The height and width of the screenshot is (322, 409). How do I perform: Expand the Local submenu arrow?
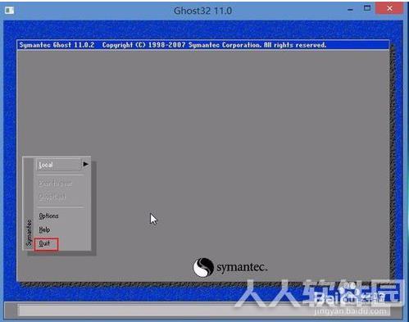pyautogui.click(x=85, y=164)
